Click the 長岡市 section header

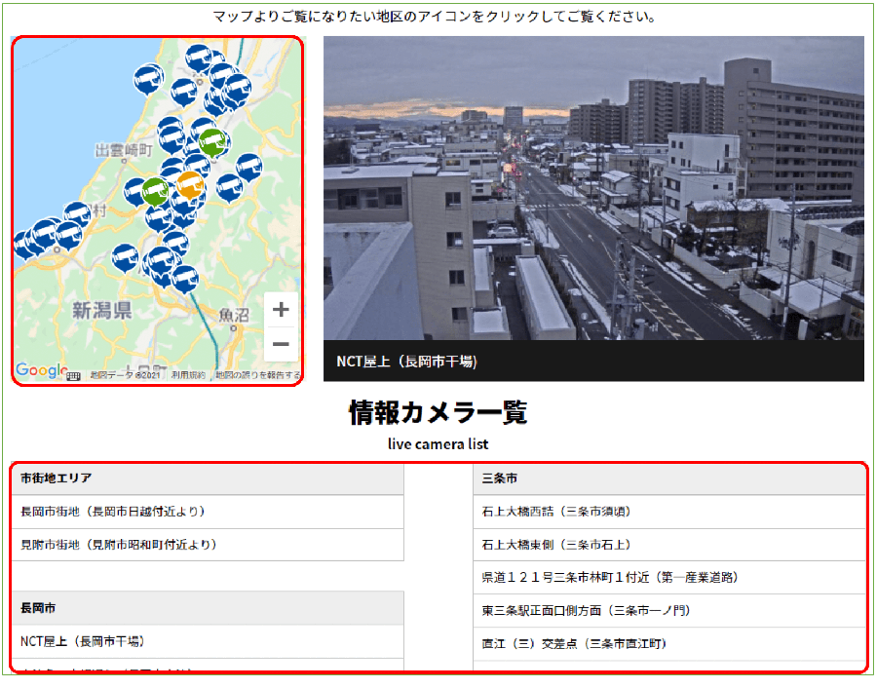click(208, 608)
